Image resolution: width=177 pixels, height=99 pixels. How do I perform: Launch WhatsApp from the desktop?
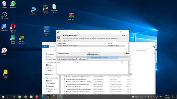(x=13, y=4)
